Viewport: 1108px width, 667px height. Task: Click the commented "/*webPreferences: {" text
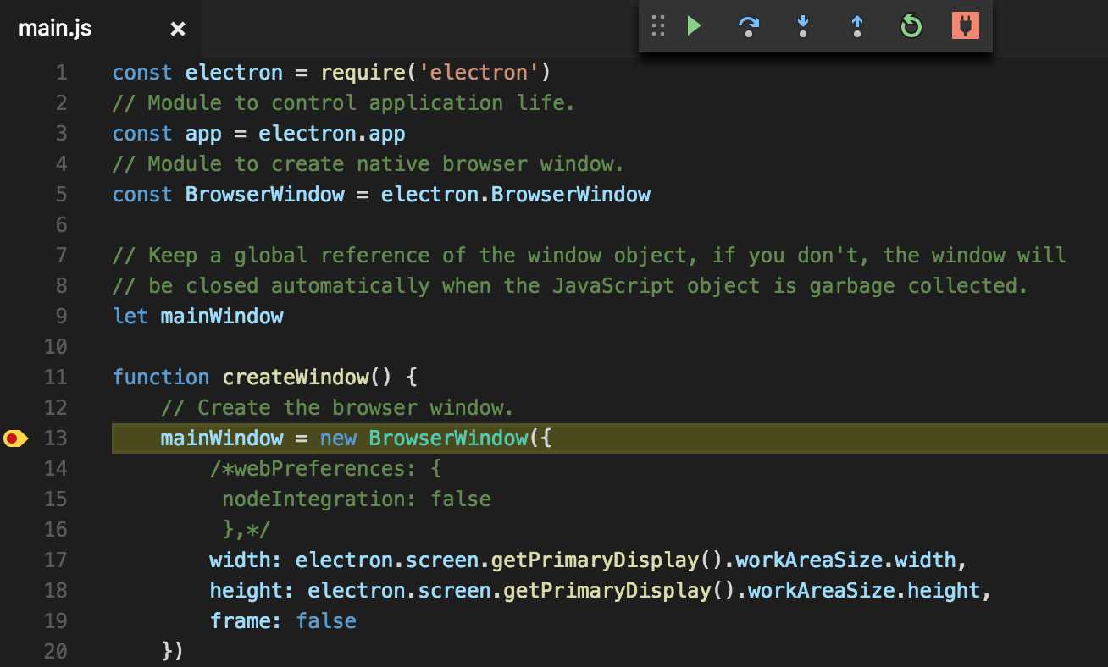(x=326, y=469)
